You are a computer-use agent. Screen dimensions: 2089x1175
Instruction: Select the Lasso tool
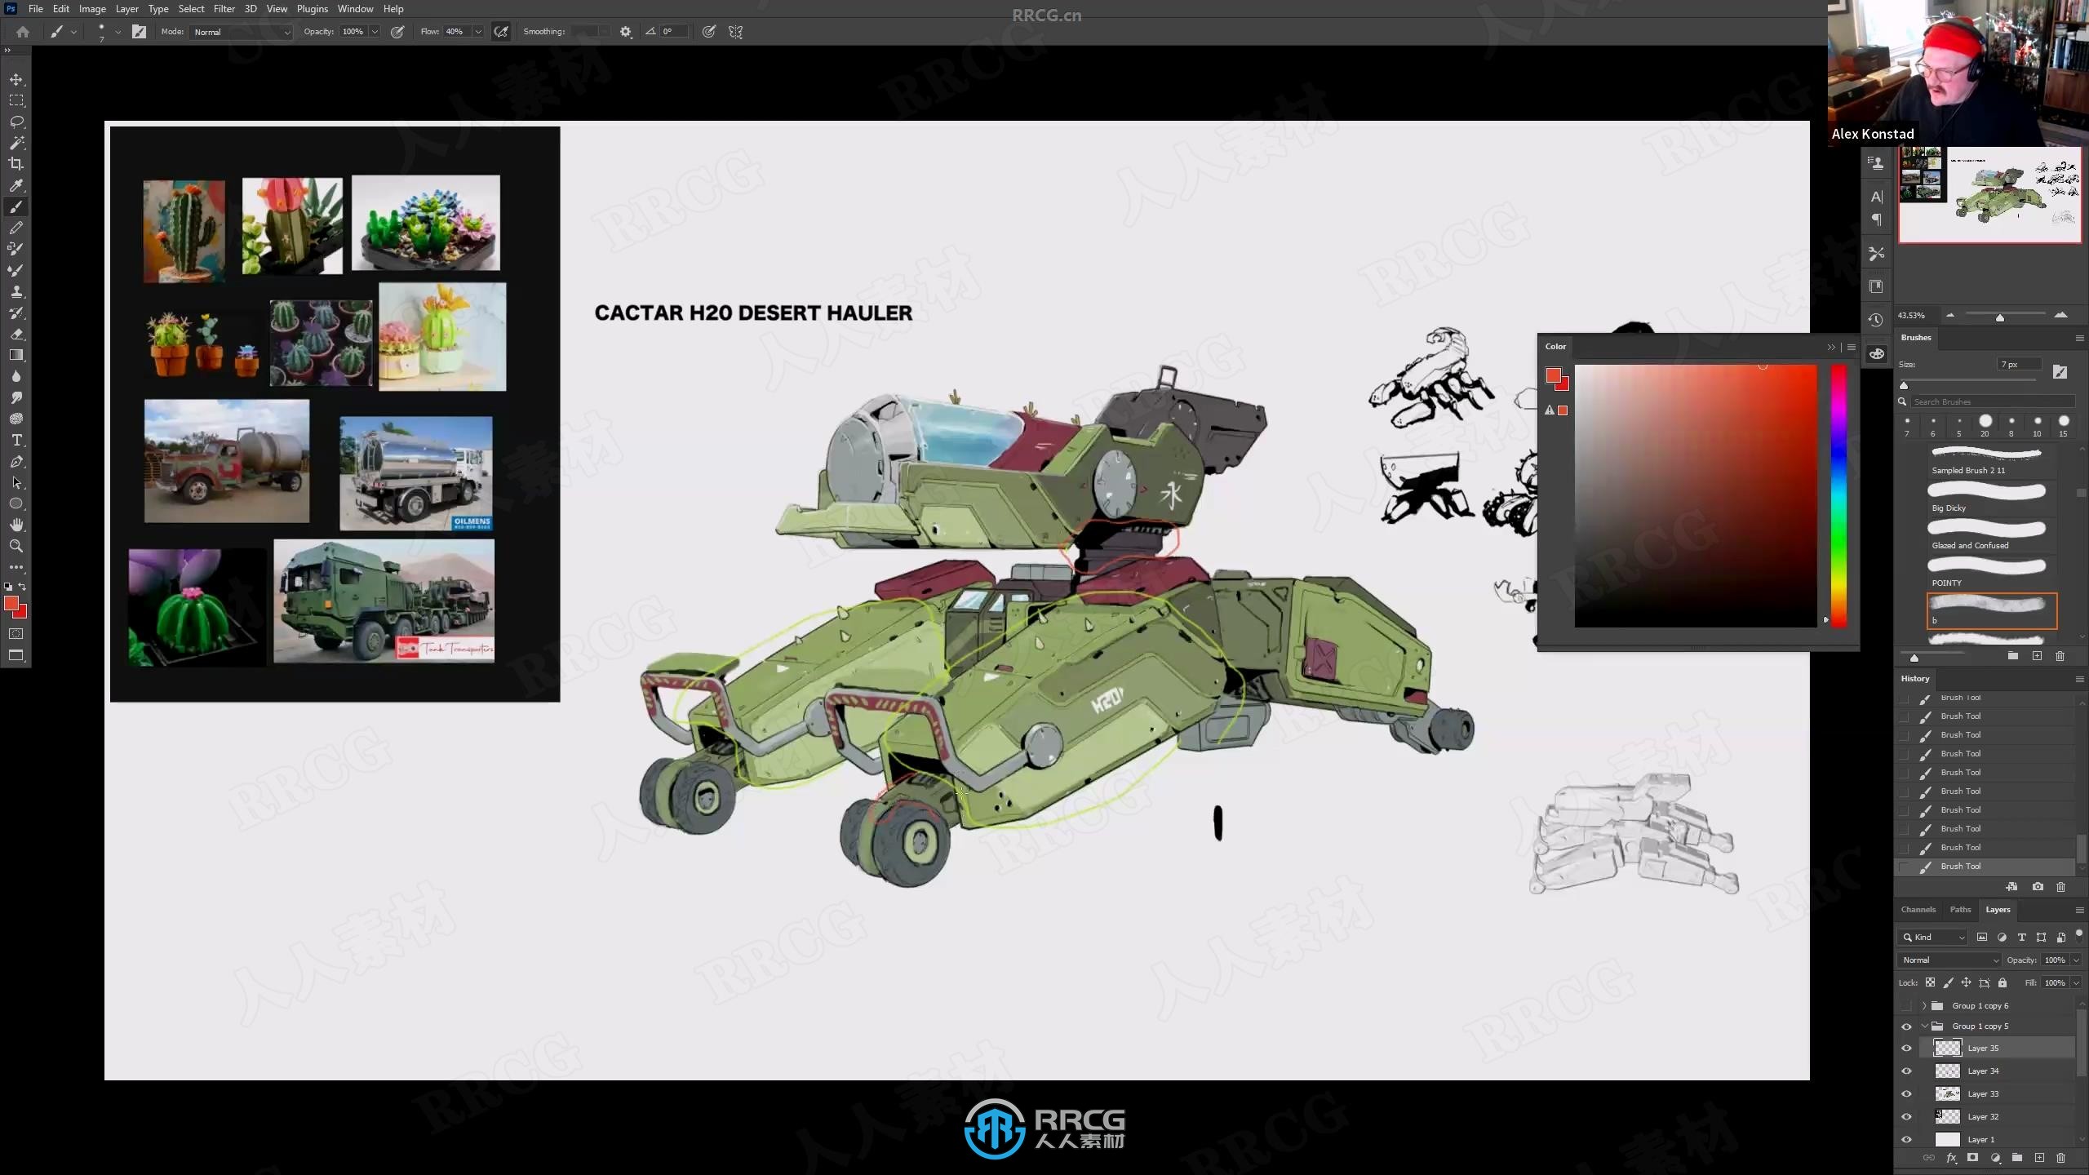[x=16, y=122]
